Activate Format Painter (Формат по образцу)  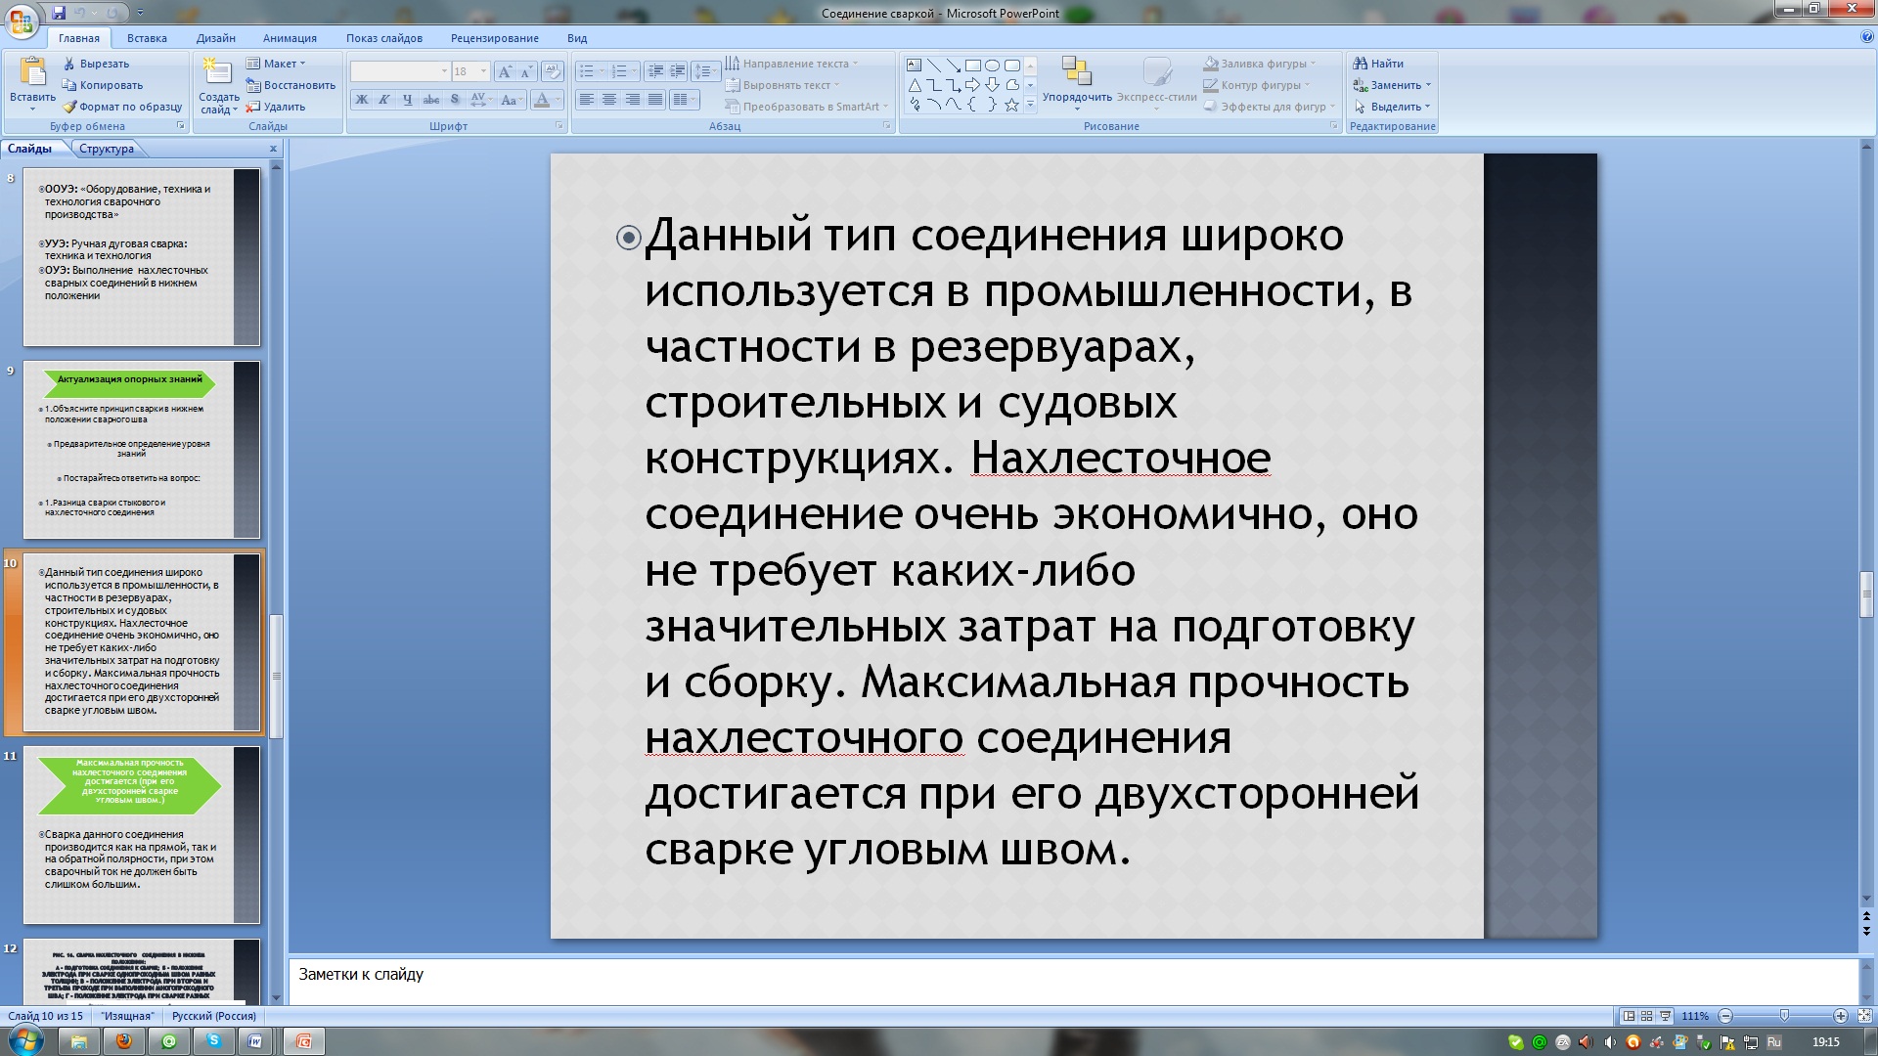pyautogui.click(x=122, y=107)
